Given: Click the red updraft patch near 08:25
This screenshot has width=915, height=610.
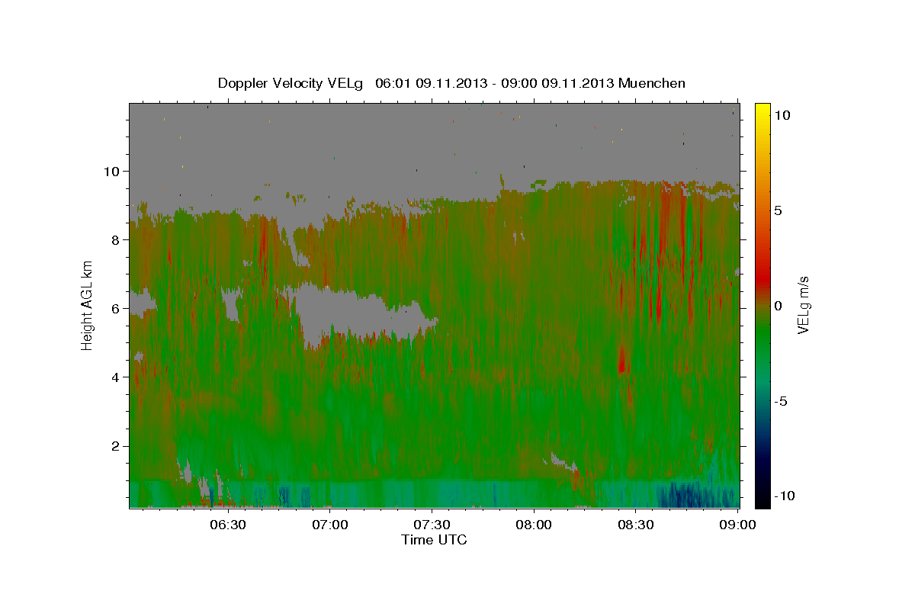Looking at the screenshot, I should [x=622, y=358].
